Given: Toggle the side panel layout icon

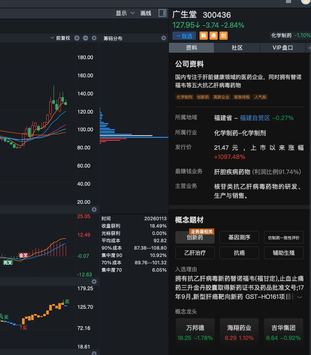Looking at the screenshot, I should click(162, 13).
